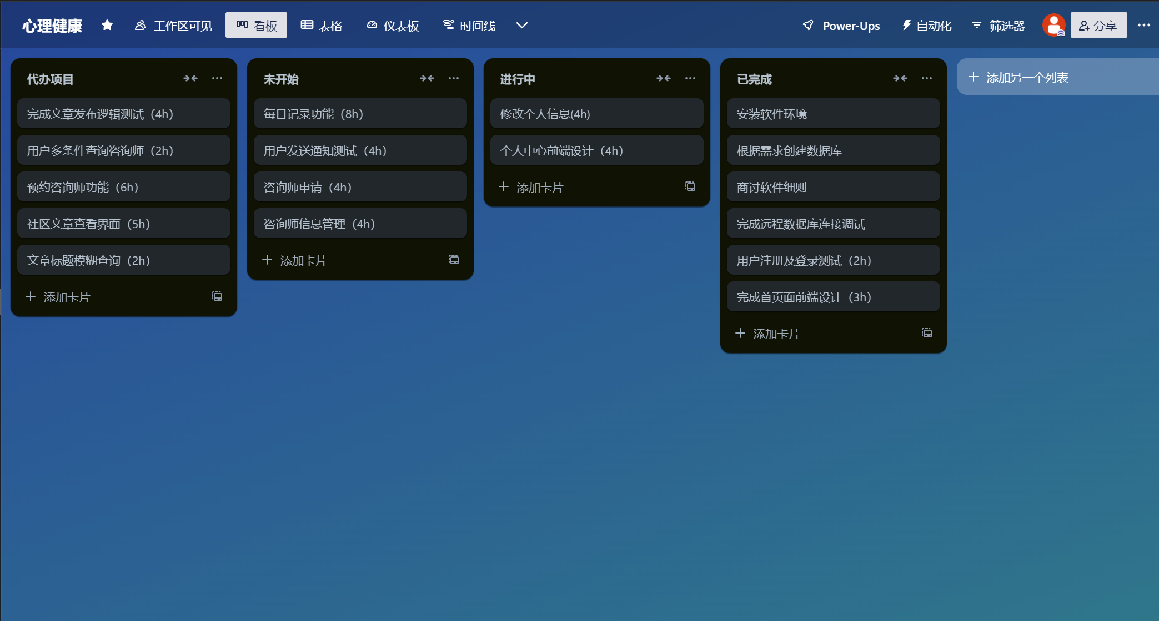Screen dimensions: 1159x621
Task: Create card from template in 进行中
Action: pos(690,186)
